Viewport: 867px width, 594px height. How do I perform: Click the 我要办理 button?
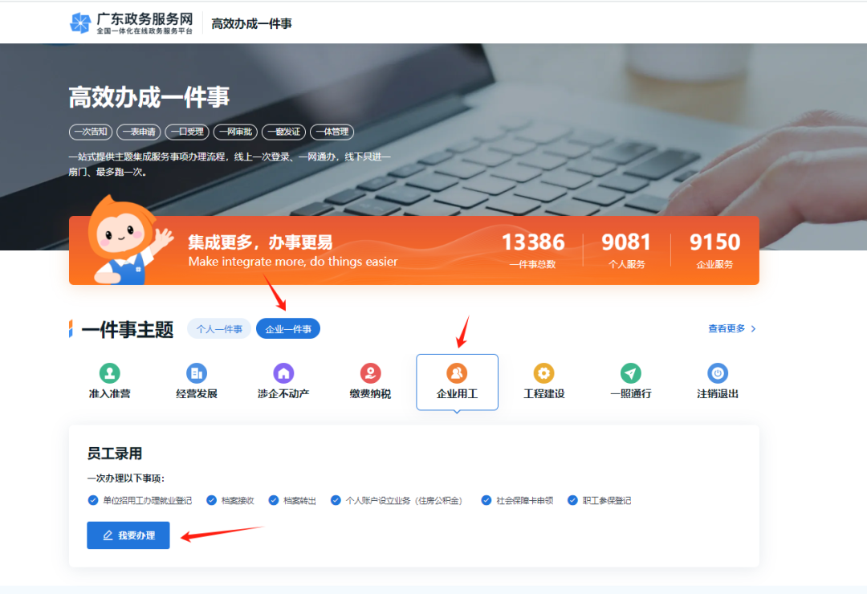(x=128, y=535)
